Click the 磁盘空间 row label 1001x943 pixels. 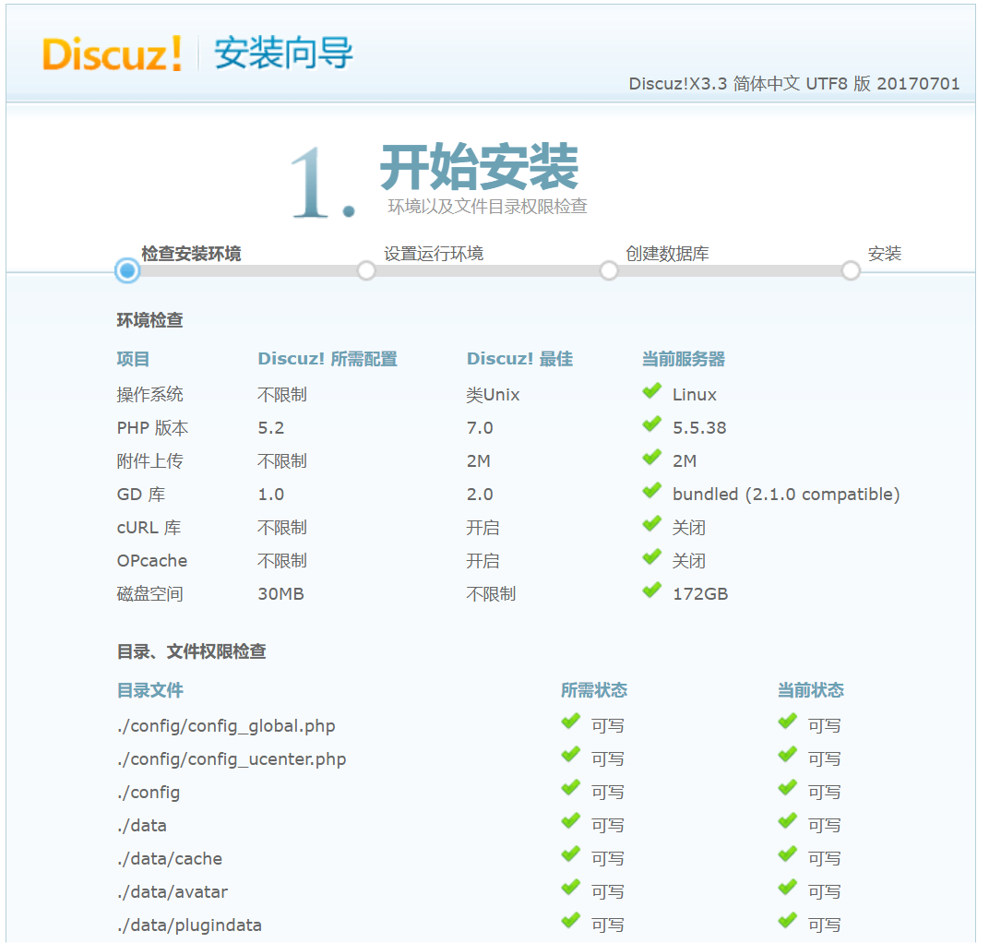pyautogui.click(x=150, y=594)
